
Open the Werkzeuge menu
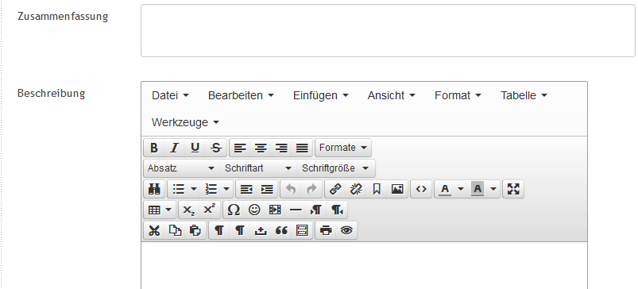[x=185, y=122]
